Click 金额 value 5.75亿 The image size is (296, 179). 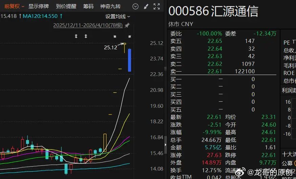click(x=213, y=147)
